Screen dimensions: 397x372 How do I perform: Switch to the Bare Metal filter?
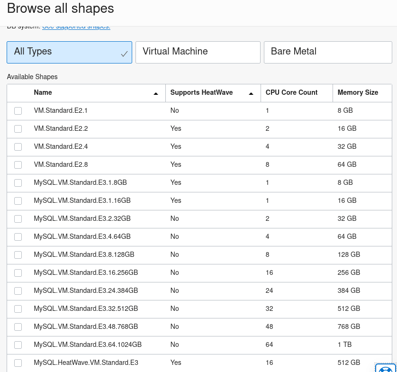pos(328,52)
